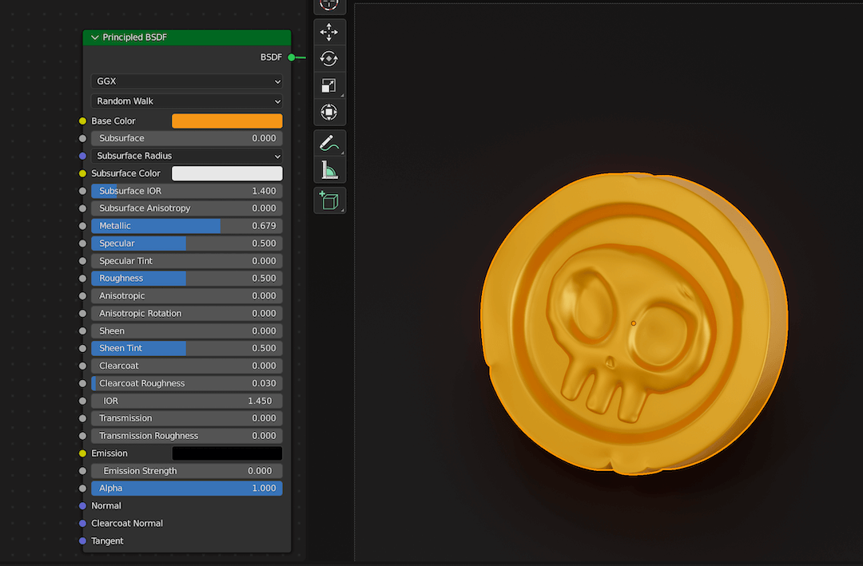This screenshot has width=863, height=566.
Task: Activate the Measure tool
Action: point(329,169)
